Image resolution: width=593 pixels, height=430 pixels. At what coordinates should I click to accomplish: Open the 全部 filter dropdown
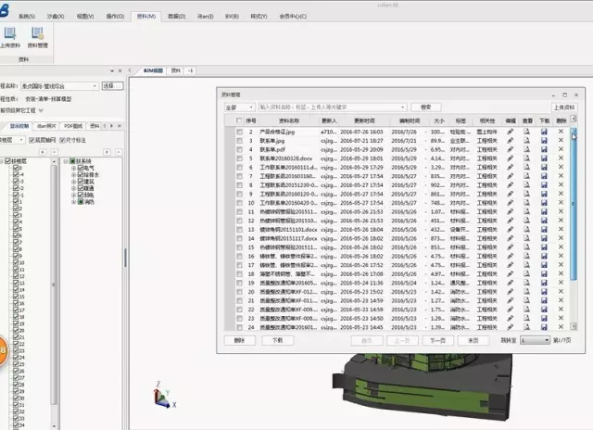238,107
